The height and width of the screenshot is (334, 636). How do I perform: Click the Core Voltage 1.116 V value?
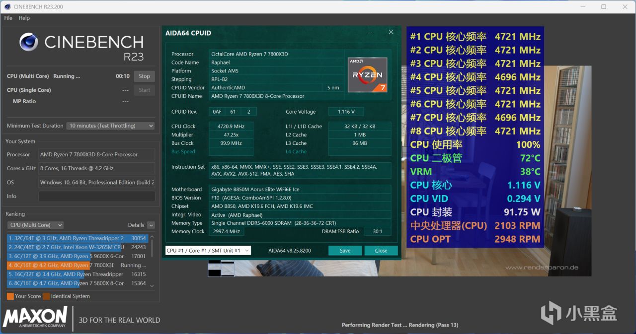coord(345,112)
